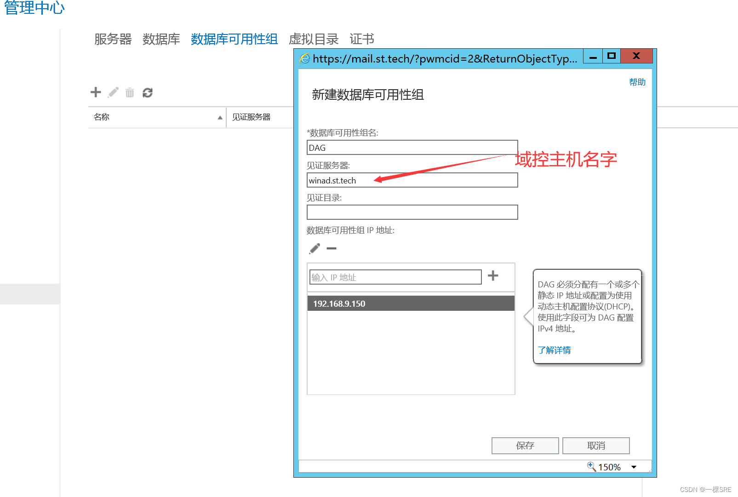Minimize the new DAG dialog window
This screenshot has height=497, width=738.
tap(593, 56)
